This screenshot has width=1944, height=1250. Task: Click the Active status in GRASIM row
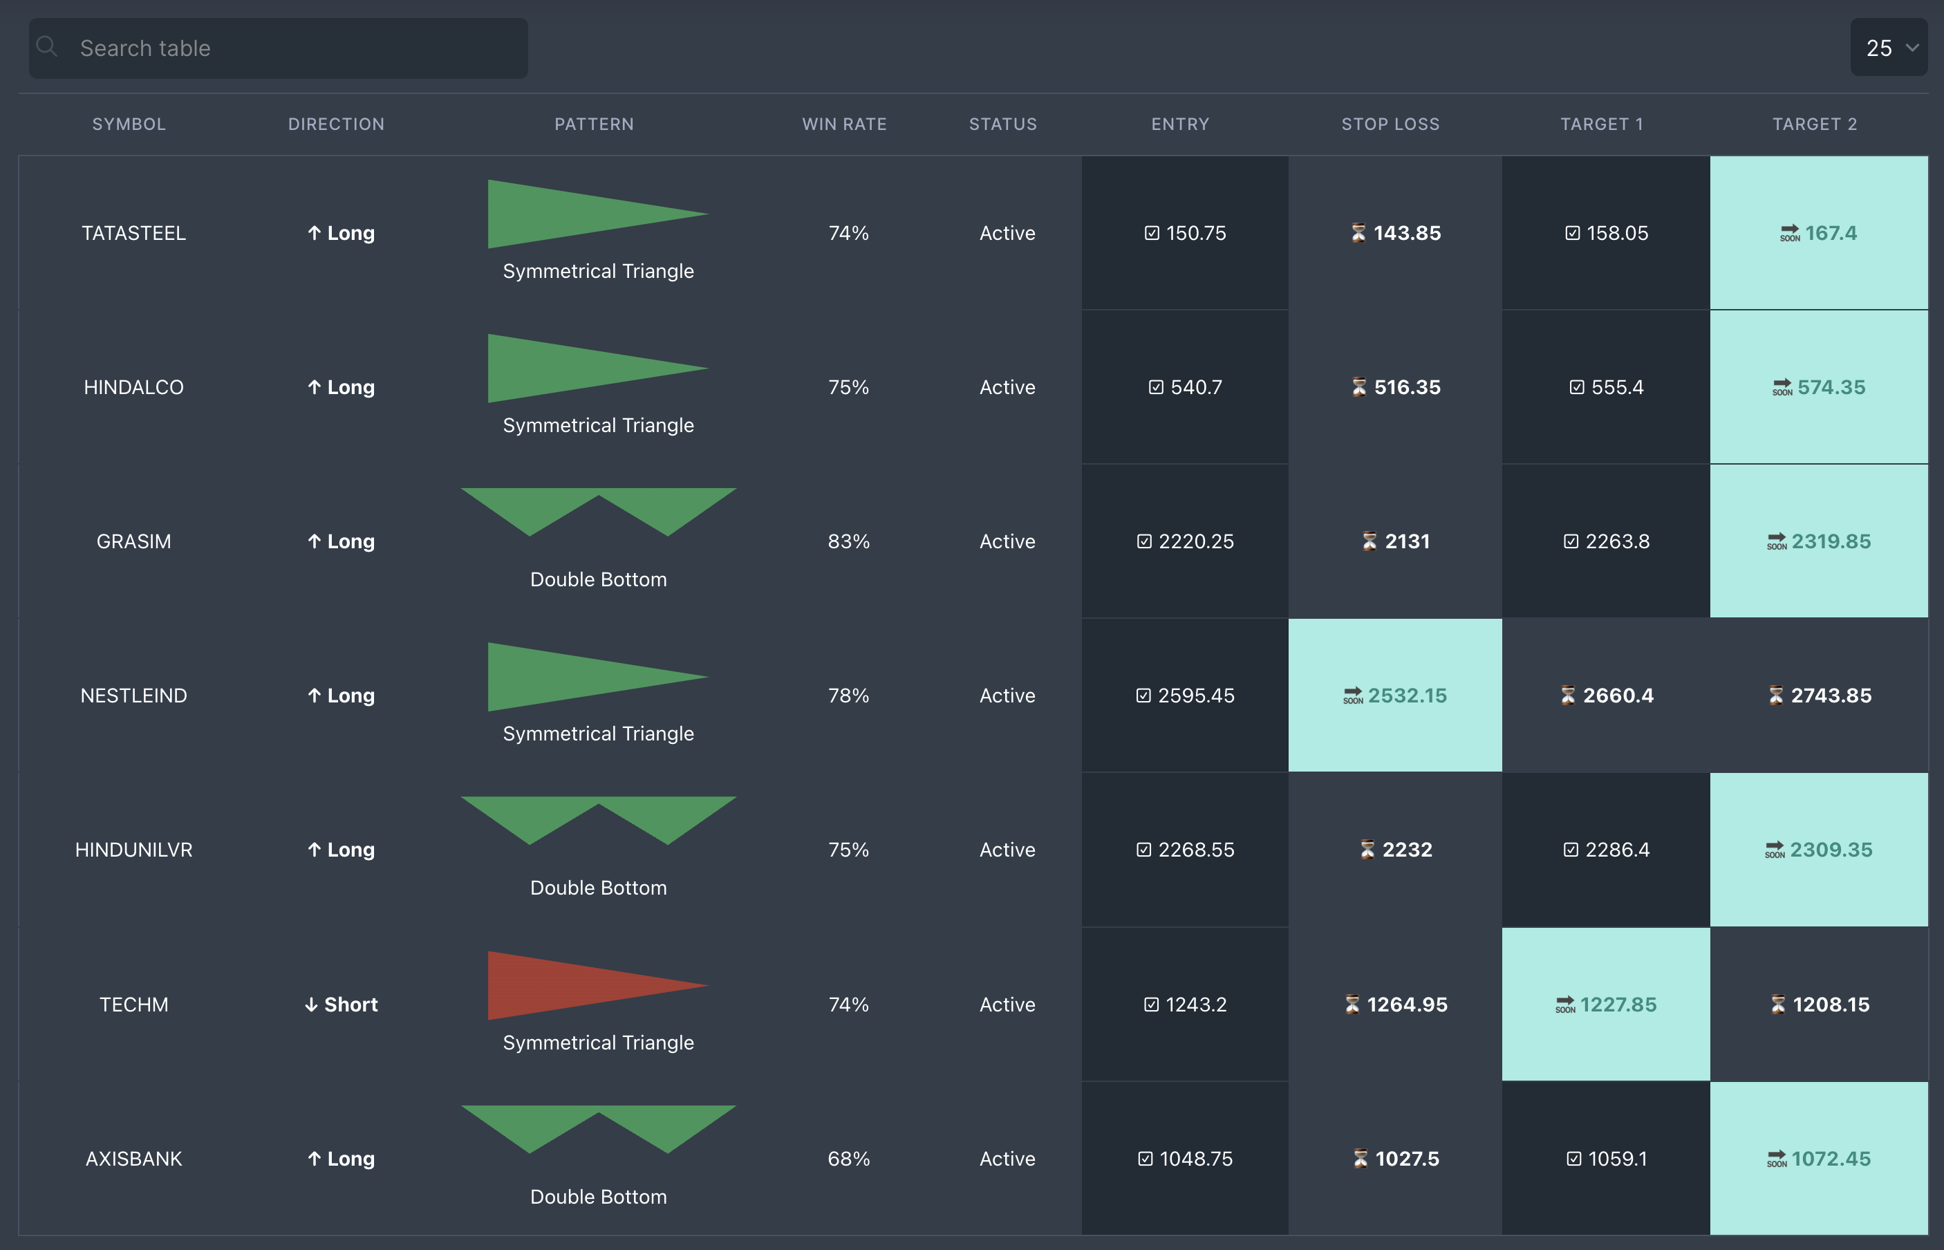1007,541
